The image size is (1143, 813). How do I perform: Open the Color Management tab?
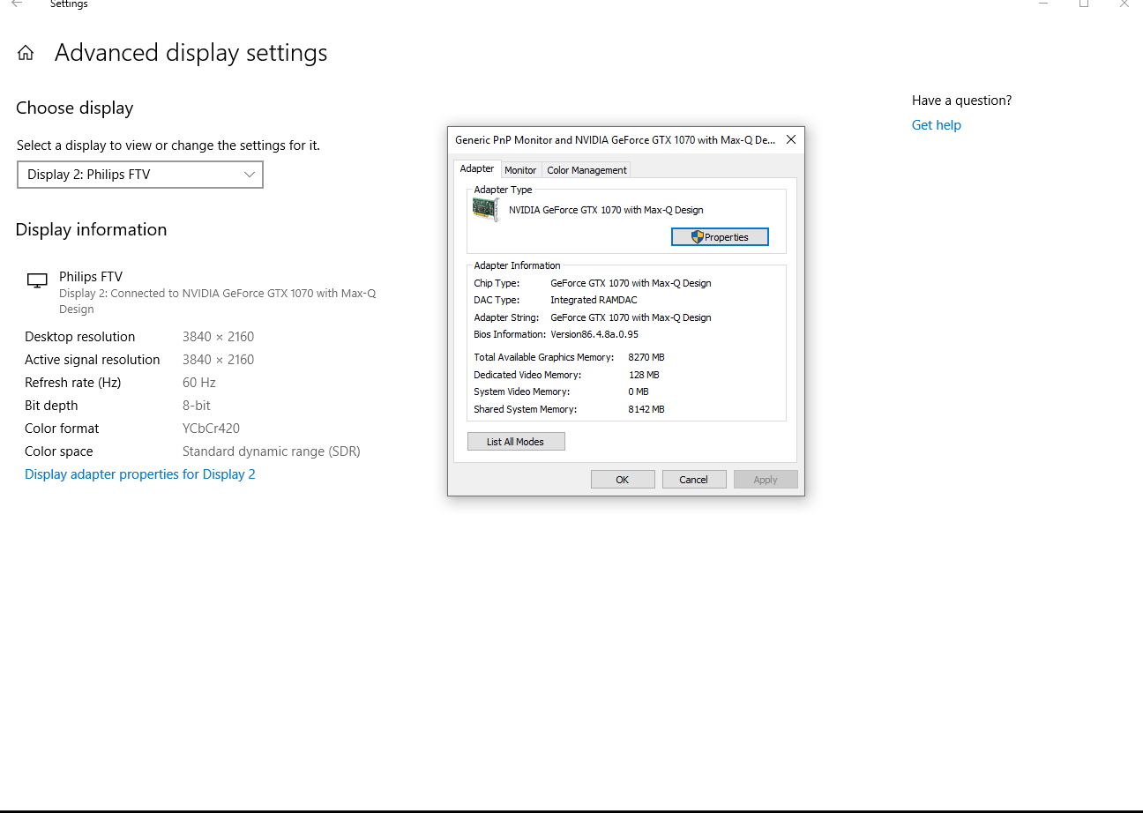586,170
